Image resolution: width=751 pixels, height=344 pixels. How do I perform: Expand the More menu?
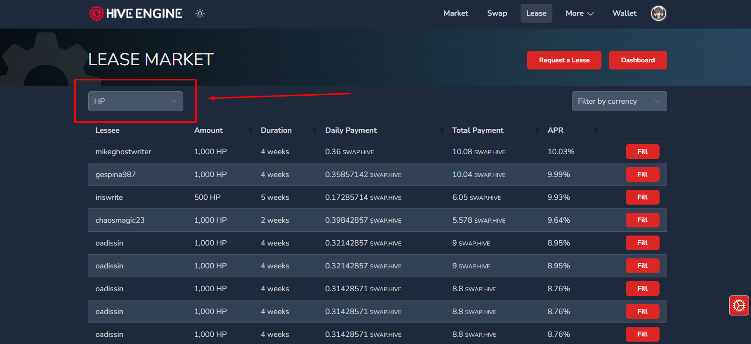pos(580,13)
